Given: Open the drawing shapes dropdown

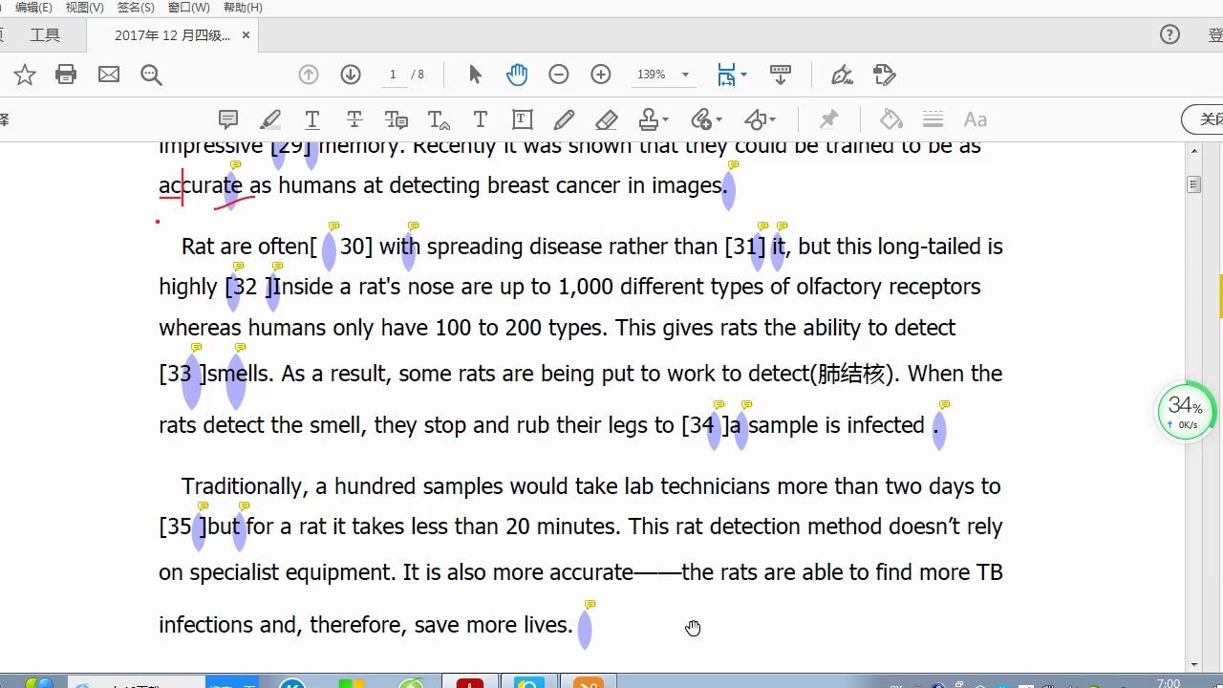Looking at the screenshot, I should pyautogui.click(x=761, y=119).
